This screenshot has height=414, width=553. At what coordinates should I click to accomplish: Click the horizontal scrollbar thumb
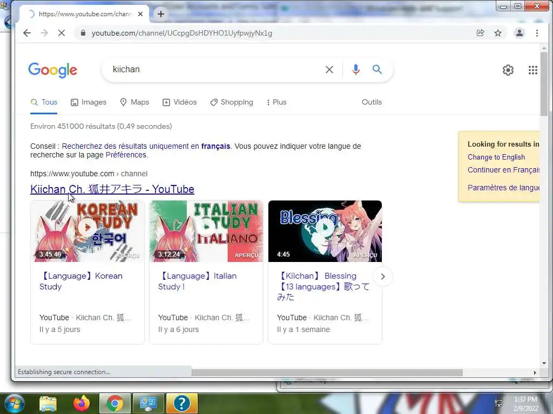[327, 372]
